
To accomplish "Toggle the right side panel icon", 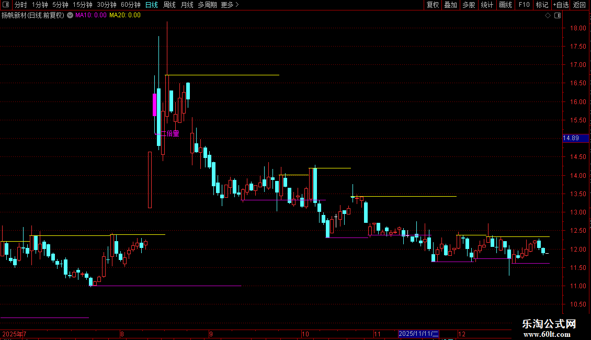I will [x=558, y=16].
